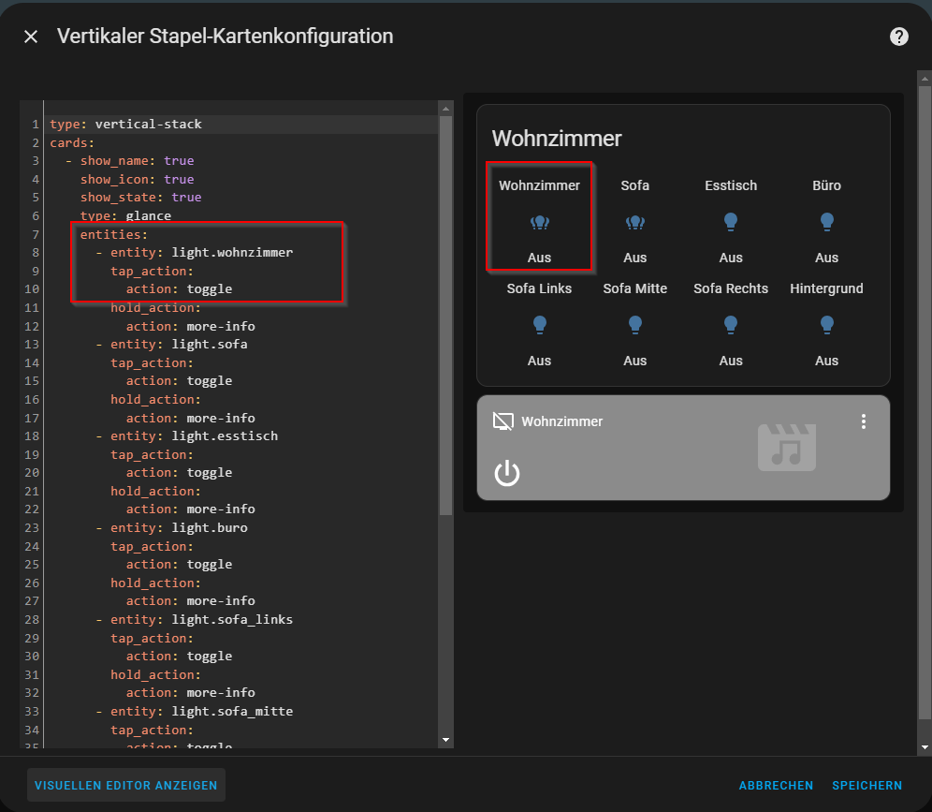
Task: Toggle the Sofa light group icon
Action: click(634, 222)
